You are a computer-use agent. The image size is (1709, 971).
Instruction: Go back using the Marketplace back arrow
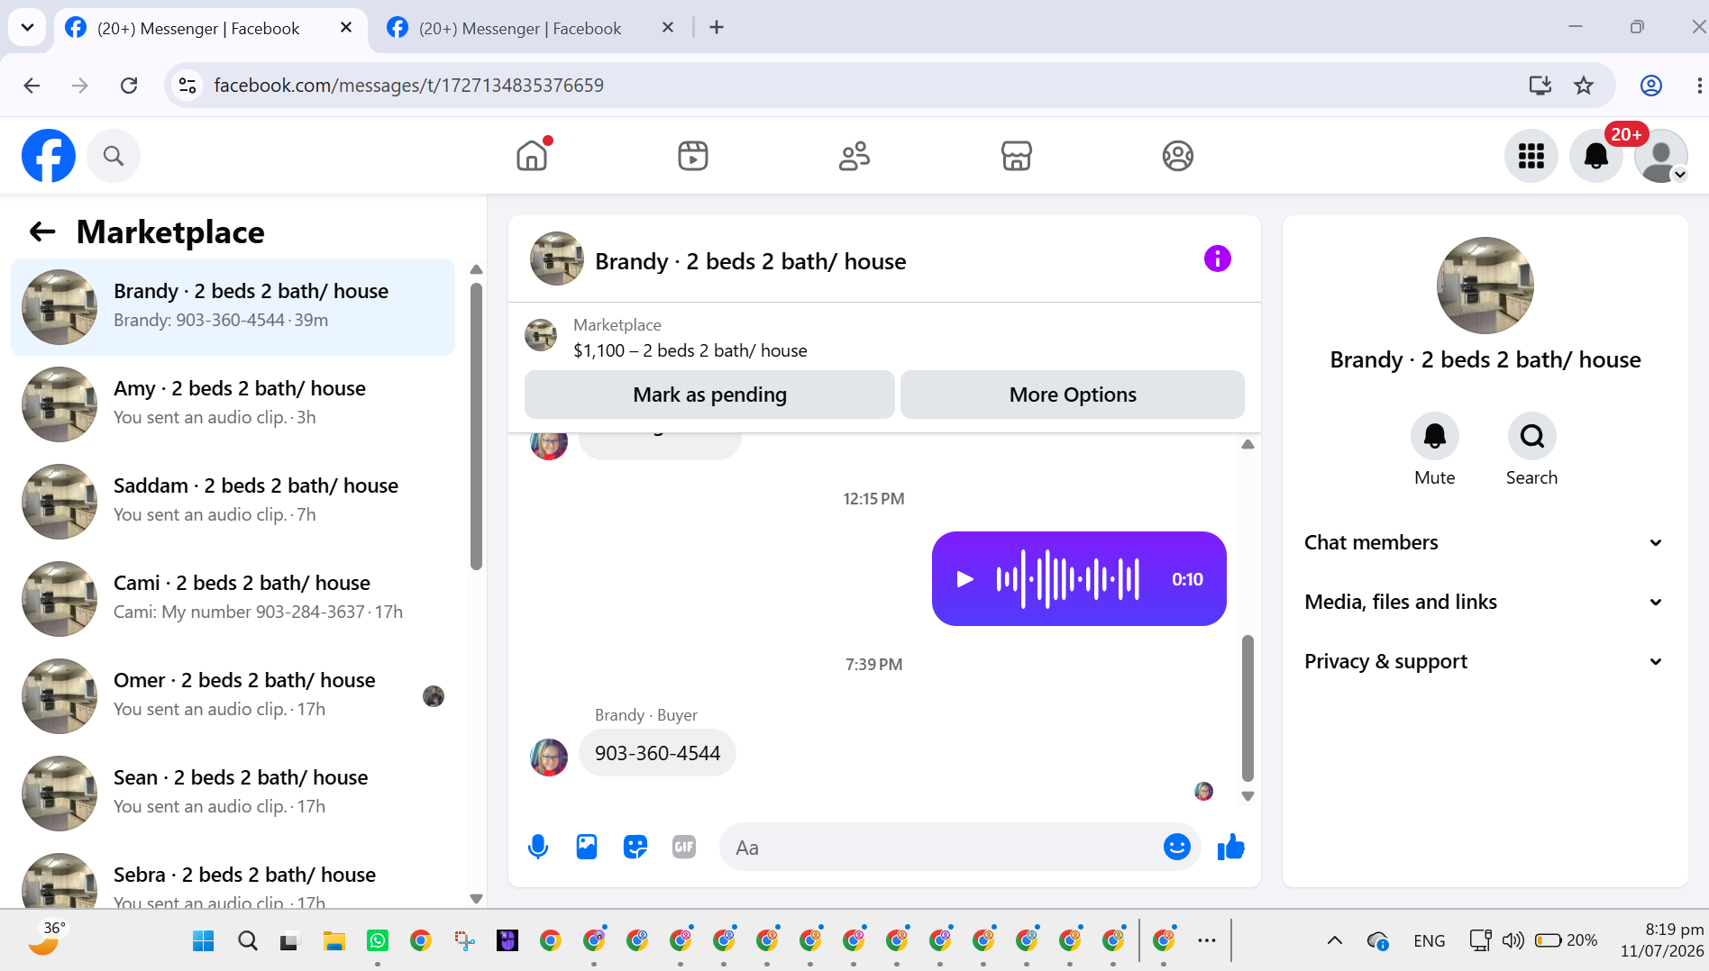pyautogui.click(x=42, y=232)
